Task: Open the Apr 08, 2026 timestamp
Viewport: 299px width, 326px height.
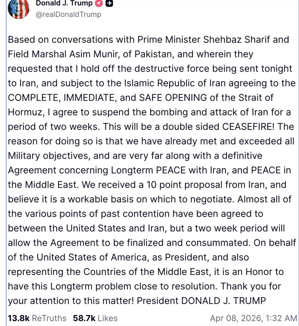Action: click(253, 318)
